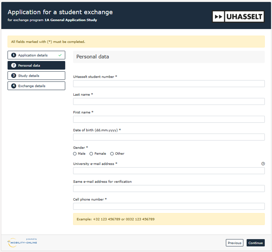
Task: Switch to the Personal data step
Action: (x=36, y=65)
